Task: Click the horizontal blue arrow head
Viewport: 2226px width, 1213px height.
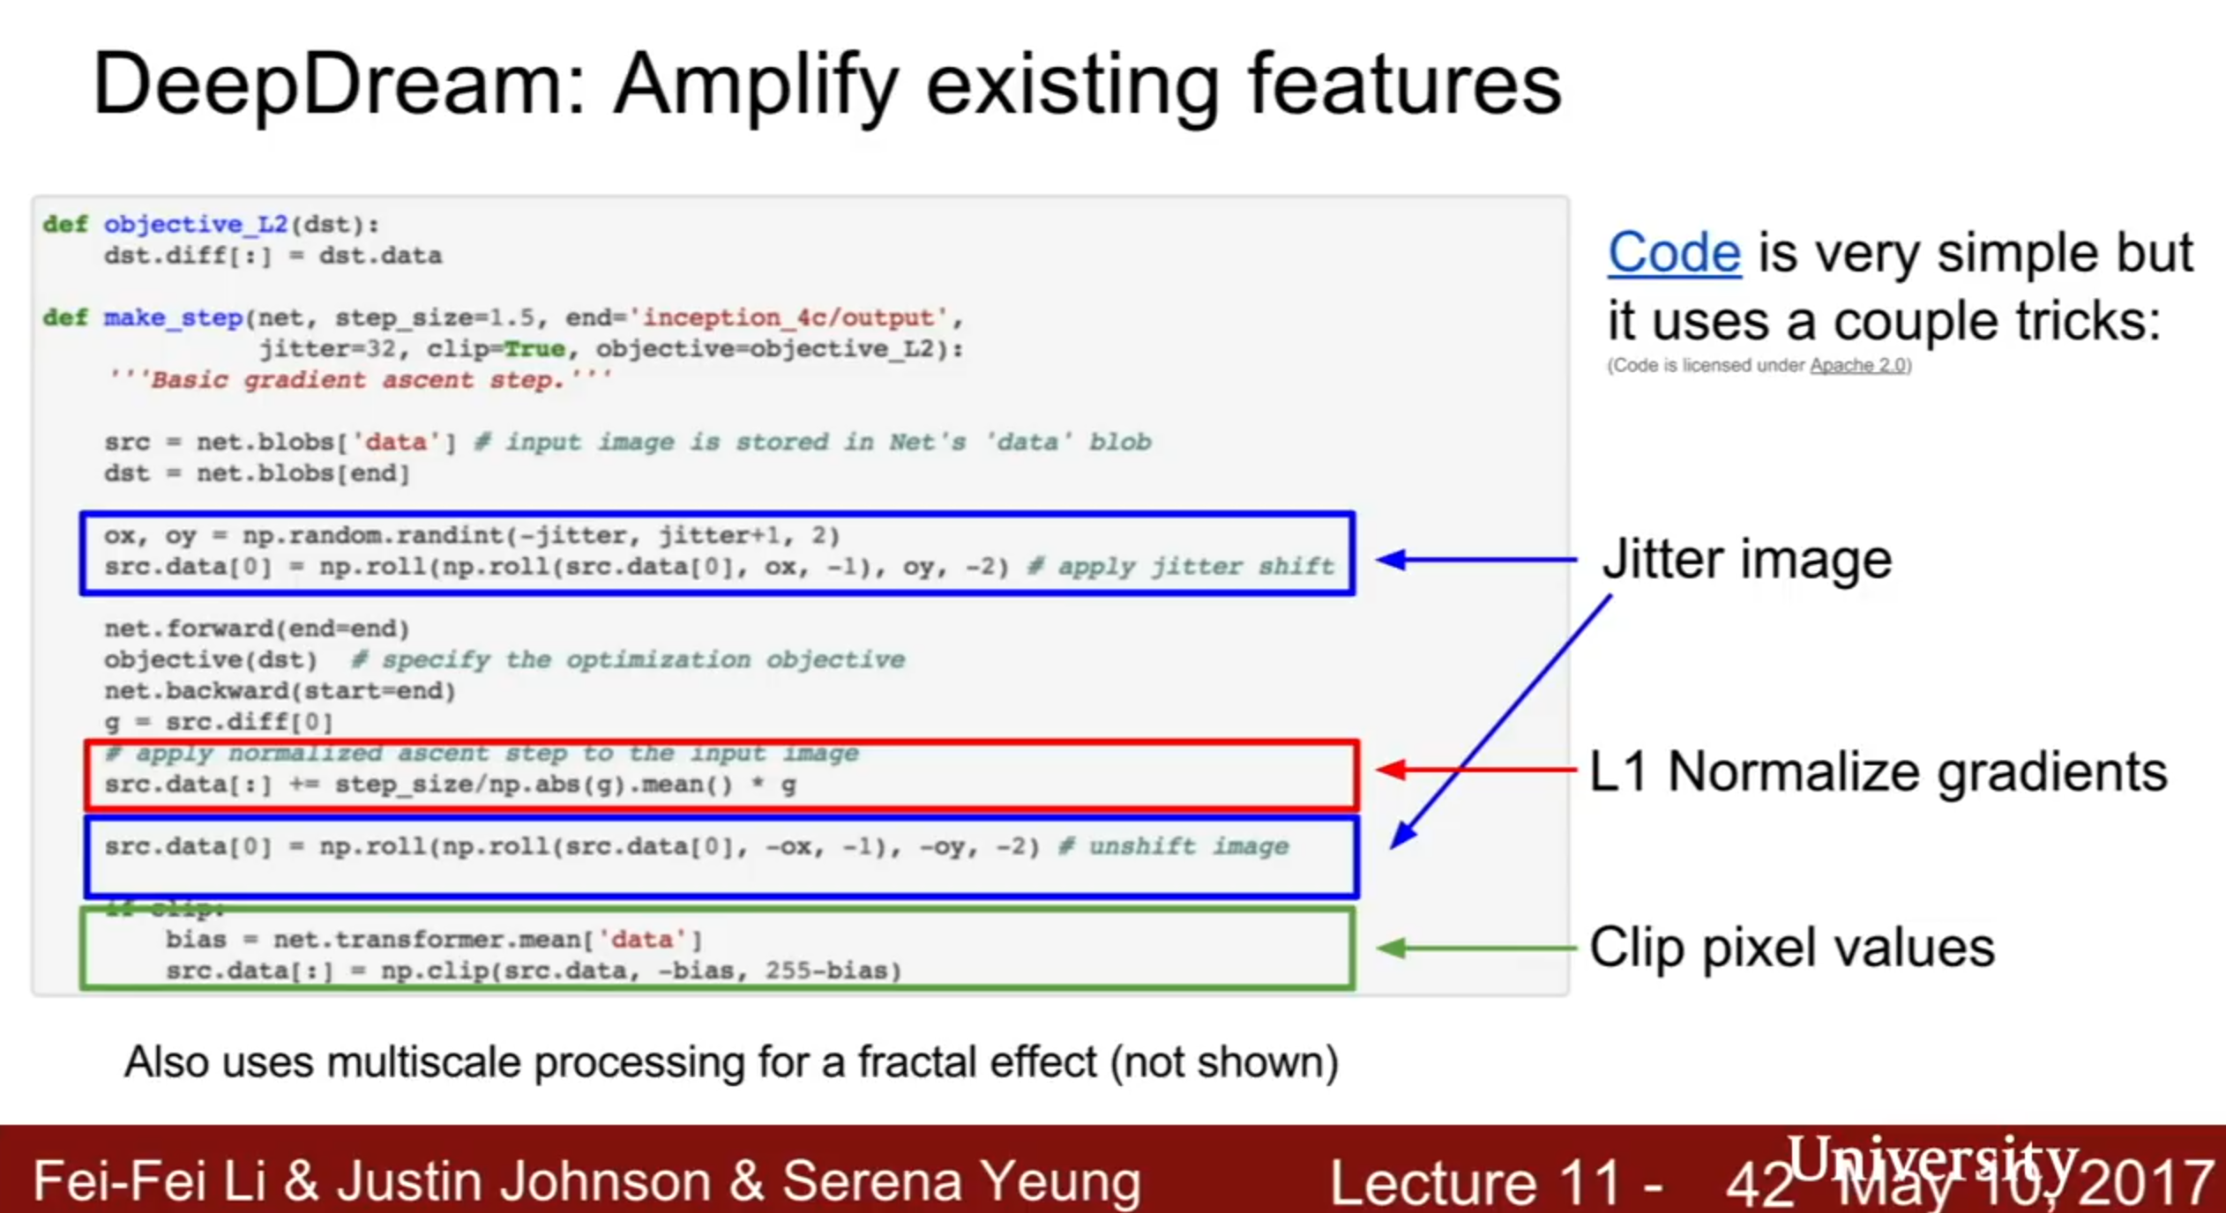Action: [1392, 559]
